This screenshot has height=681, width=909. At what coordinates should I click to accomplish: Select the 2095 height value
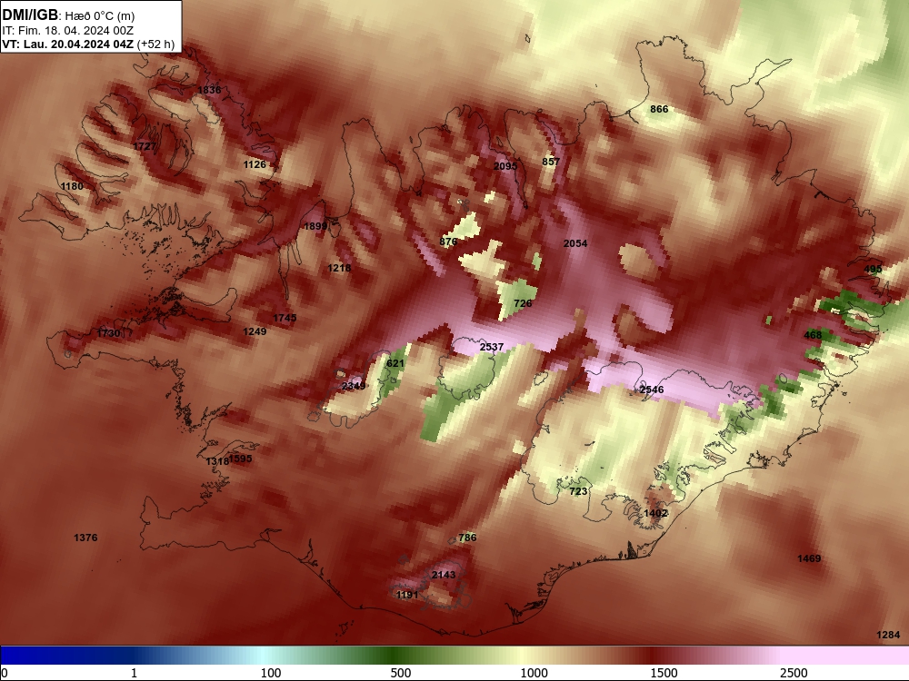pyautogui.click(x=504, y=166)
